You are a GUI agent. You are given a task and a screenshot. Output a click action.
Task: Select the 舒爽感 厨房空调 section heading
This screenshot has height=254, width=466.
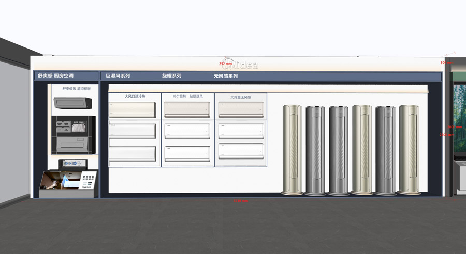pos(55,76)
